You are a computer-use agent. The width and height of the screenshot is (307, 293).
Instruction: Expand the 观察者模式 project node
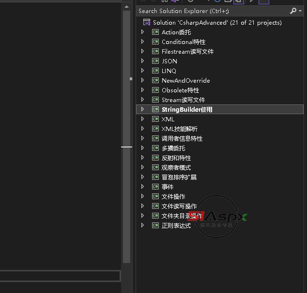coord(143,167)
